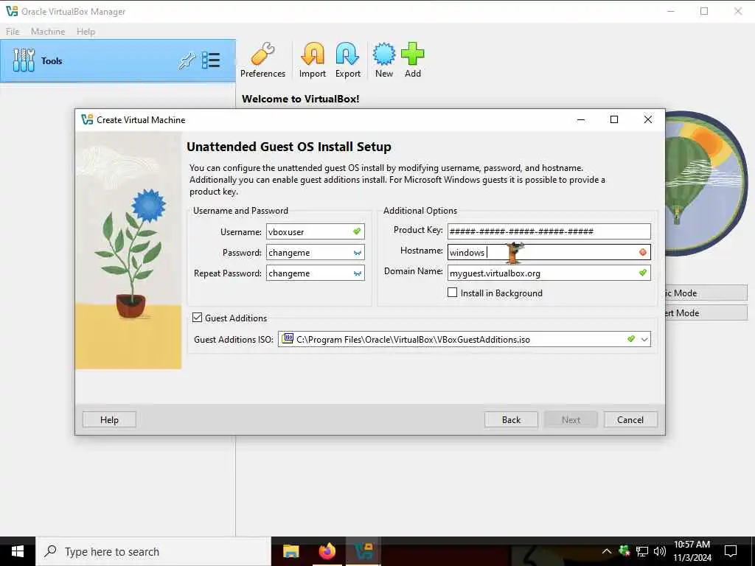
Task: Select the Tools item in sidebar
Action: click(117, 61)
